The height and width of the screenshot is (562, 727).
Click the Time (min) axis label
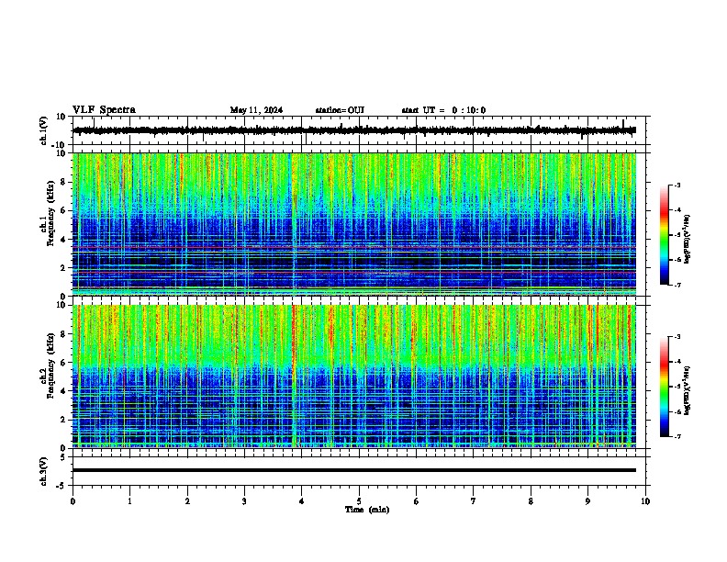click(367, 510)
